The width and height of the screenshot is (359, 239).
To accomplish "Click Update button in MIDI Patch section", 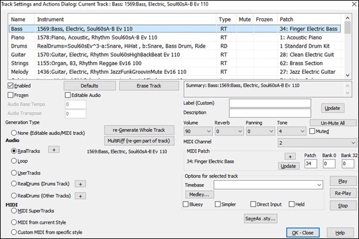I will pyautogui.click(x=288, y=166).
